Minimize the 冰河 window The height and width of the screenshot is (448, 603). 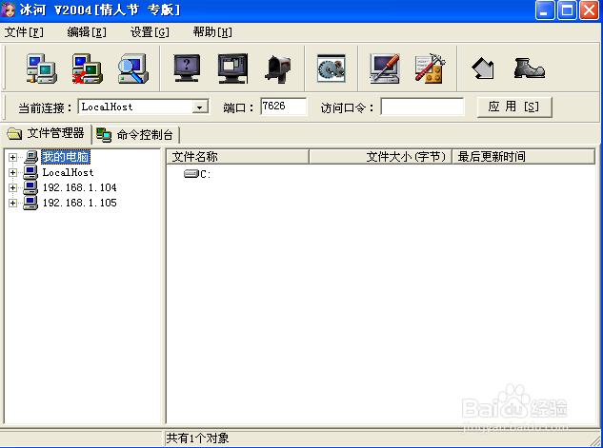tap(545, 10)
